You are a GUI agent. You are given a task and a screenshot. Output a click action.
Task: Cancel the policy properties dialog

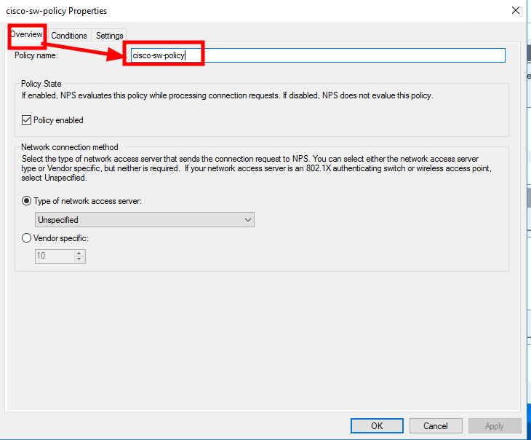(436, 425)
